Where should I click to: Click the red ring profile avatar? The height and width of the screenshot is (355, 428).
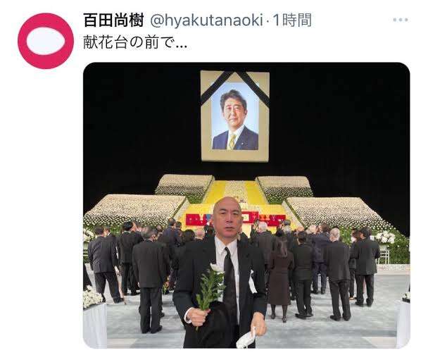[x=46, y=41]
